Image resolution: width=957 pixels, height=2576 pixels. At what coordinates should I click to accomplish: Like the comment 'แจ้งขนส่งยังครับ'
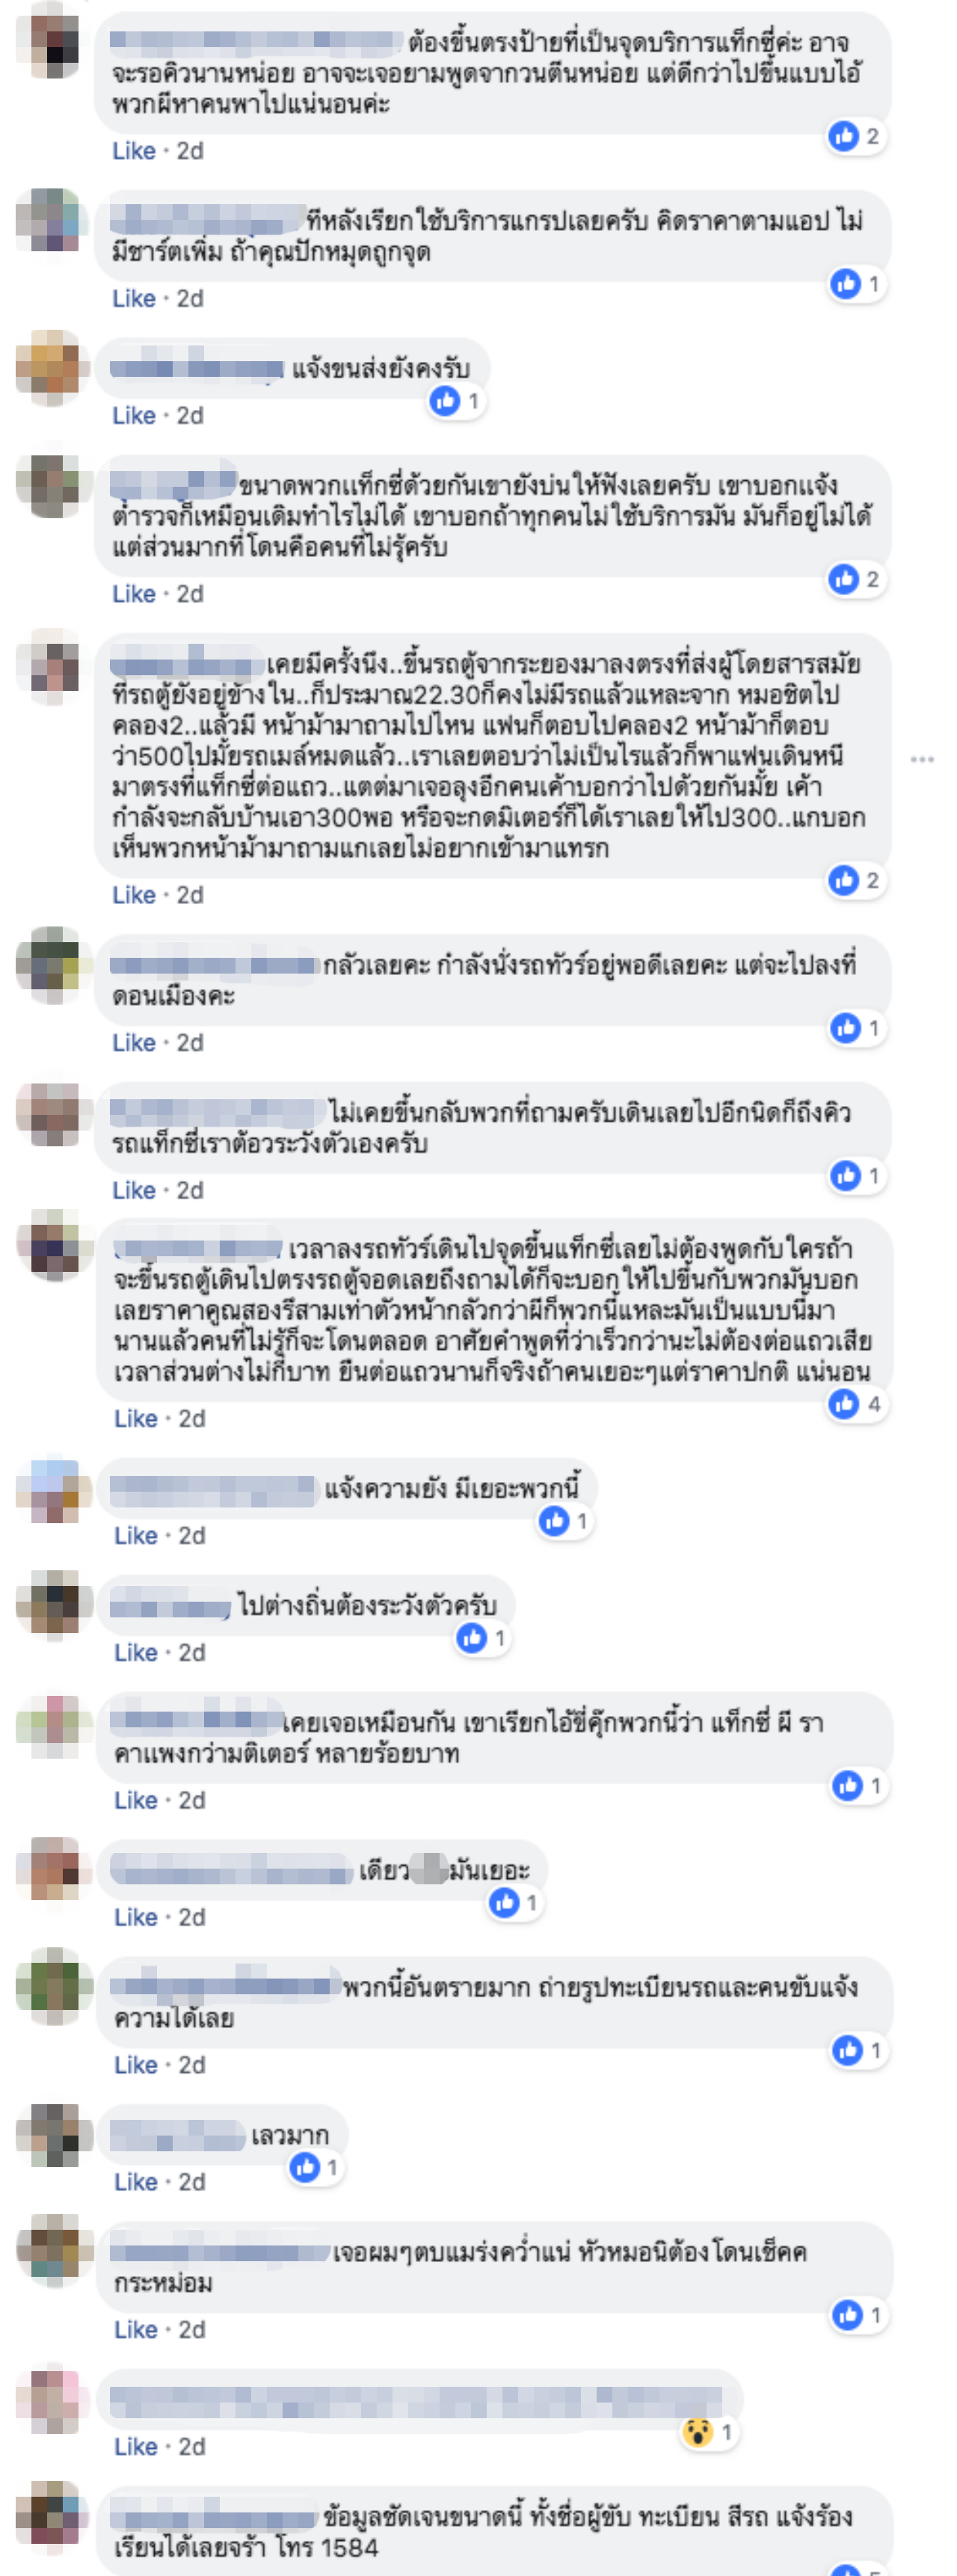[134, 416]
